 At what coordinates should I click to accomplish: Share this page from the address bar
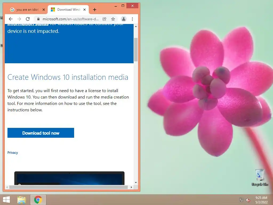point(105,19)
